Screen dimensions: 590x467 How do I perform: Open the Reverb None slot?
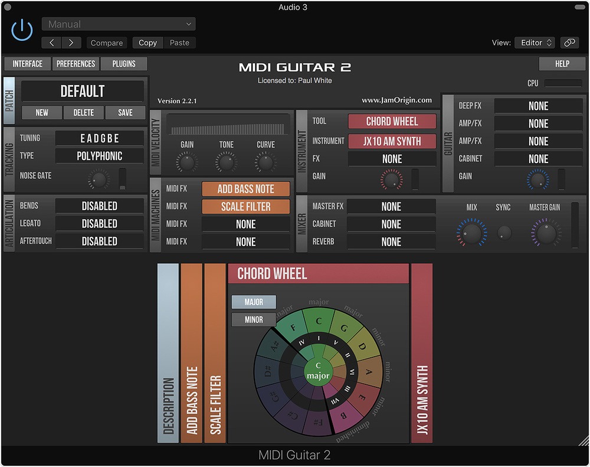click(391, 242)
